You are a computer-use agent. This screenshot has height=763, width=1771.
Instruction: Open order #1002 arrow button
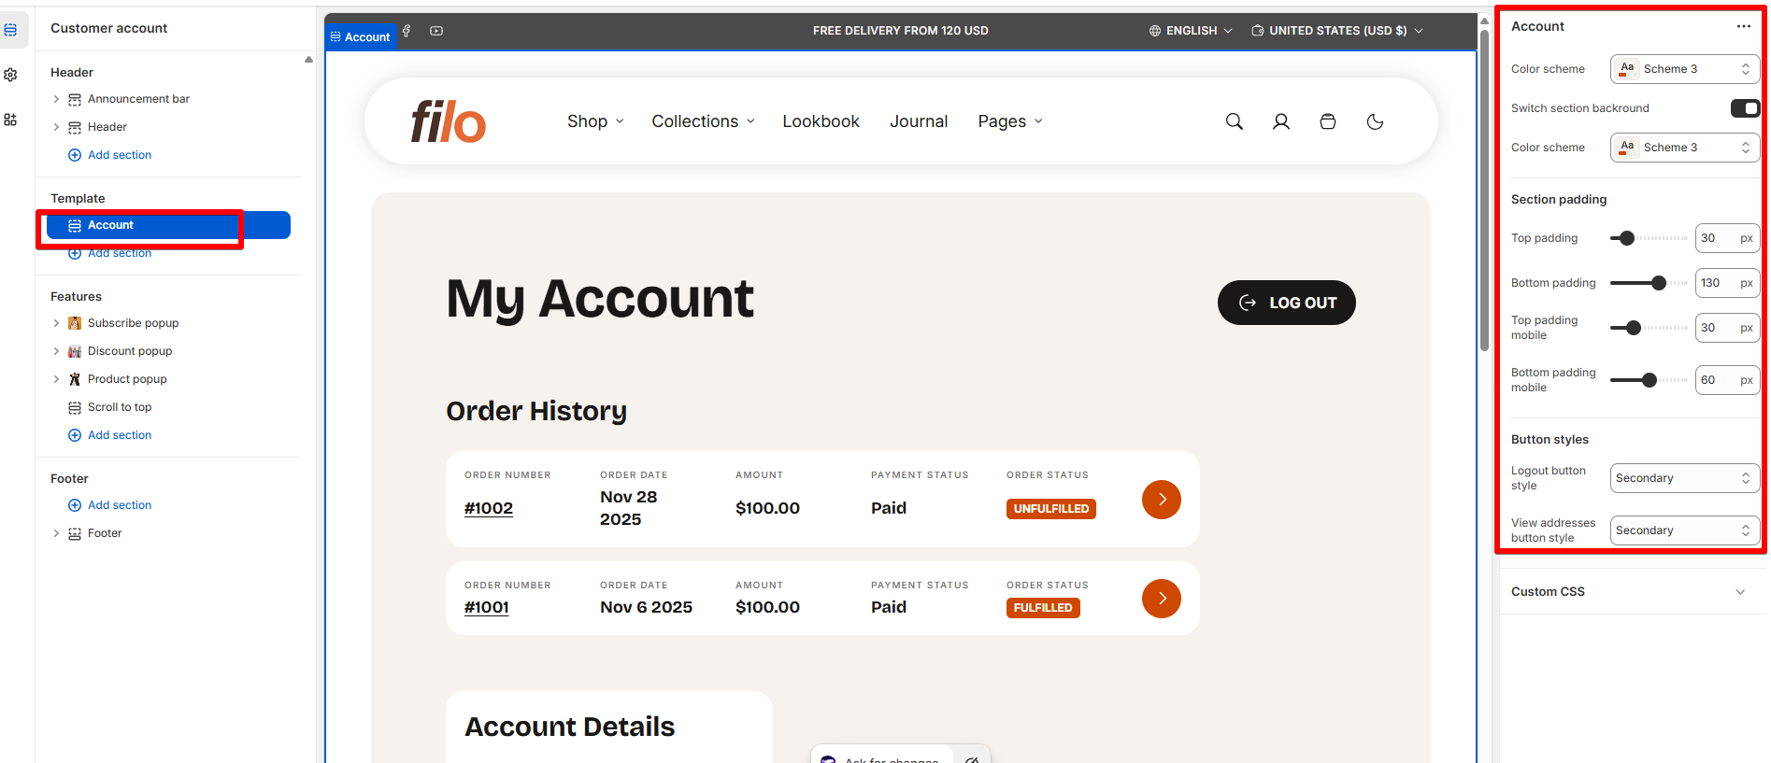coord(1162,500)
